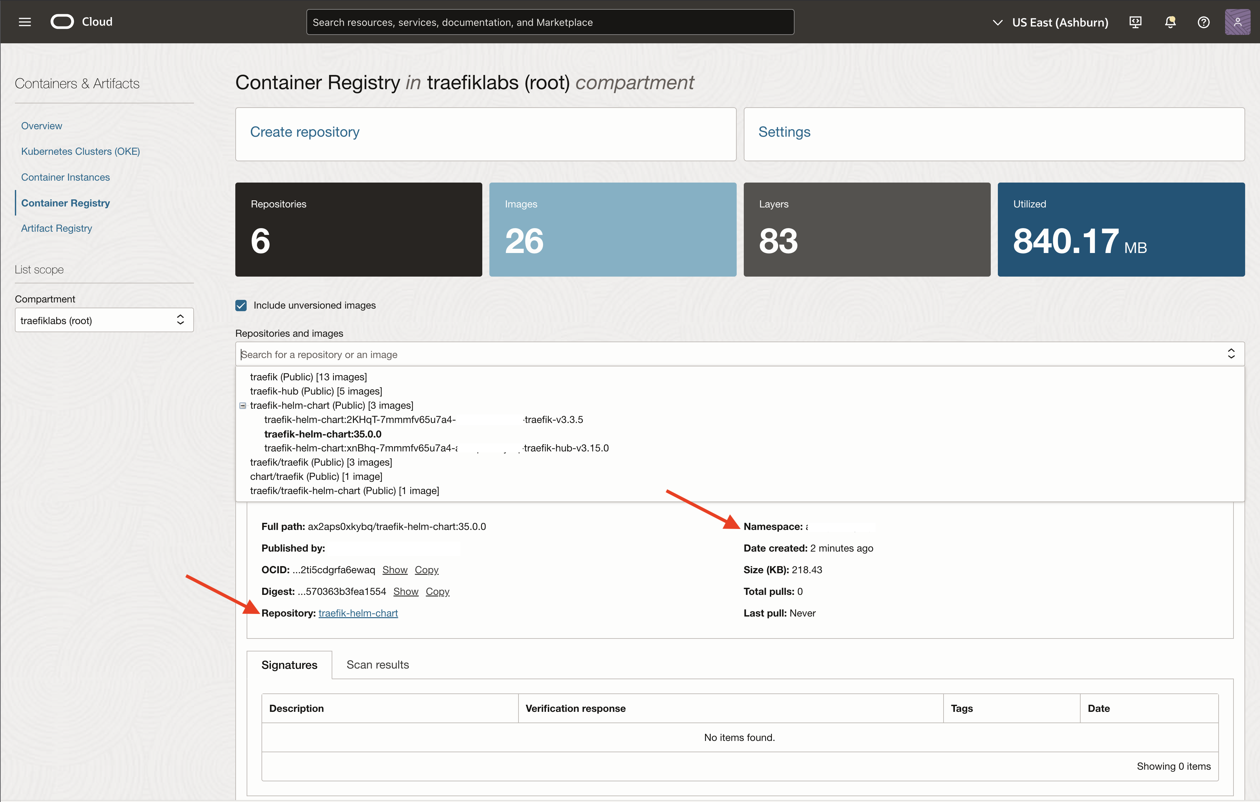Image resolution: width=1260 pixels, height=802 pixels.
Task: Open the Compartment traefiklabs (root) selector
Action: coord(104,320)
